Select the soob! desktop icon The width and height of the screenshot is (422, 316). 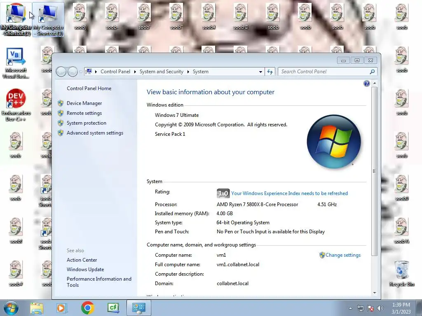tap(16, 230)
